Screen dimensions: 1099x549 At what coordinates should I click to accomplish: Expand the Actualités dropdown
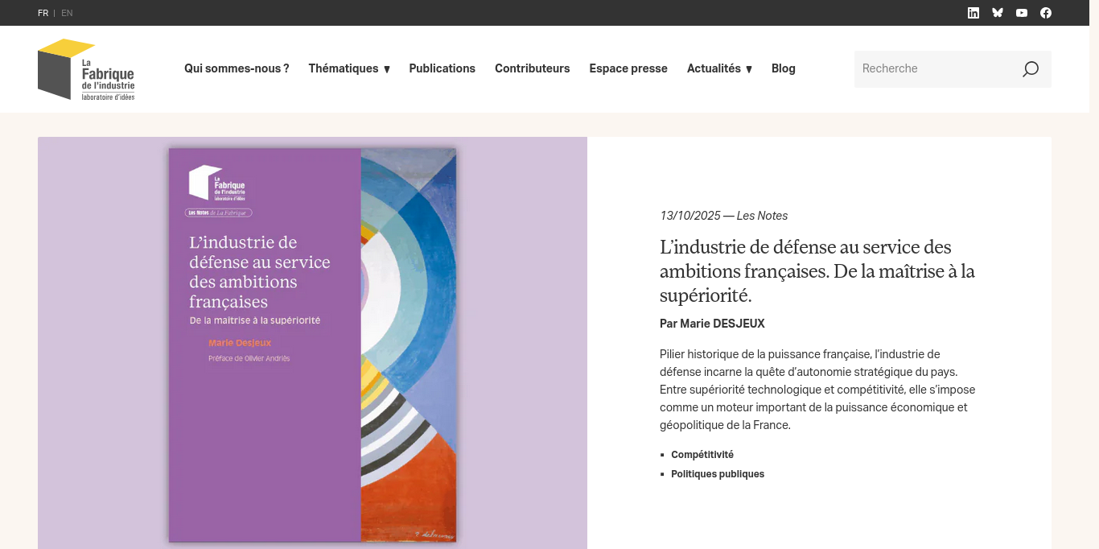pyautogui.click(x=719, y=68)
